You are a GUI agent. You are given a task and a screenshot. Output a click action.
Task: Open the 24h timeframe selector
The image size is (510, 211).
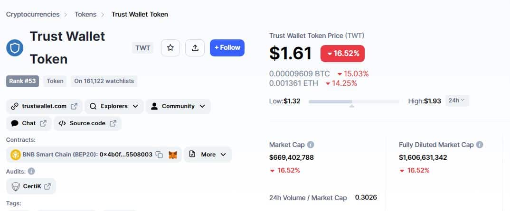coord(457,101)
